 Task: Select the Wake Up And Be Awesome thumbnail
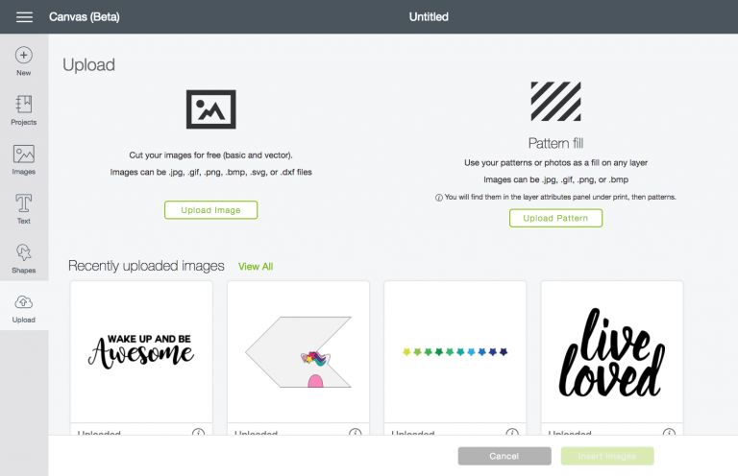coord(141,352)
